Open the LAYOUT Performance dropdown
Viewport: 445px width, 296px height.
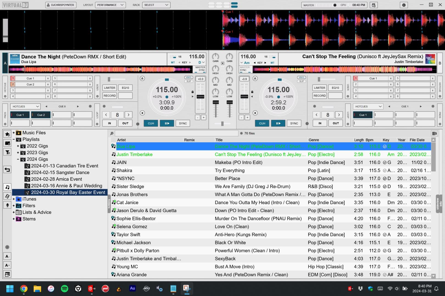pos(110,5)
